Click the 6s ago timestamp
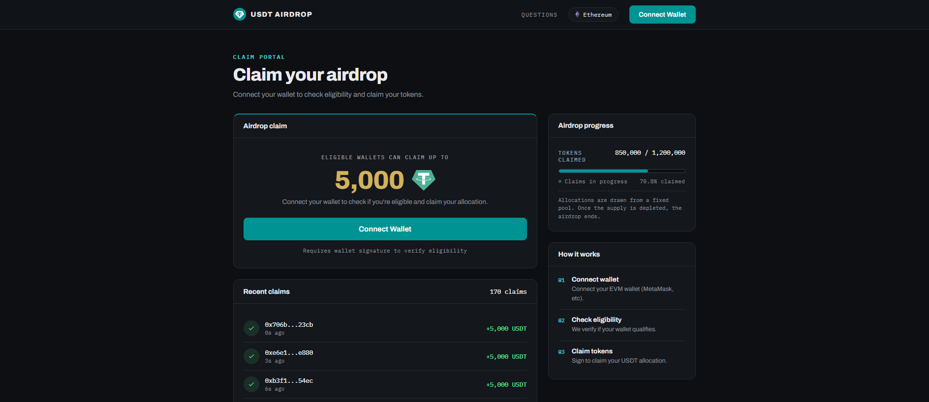The height and width of the screenshot is (402, 929). click(x=275, y=389)
